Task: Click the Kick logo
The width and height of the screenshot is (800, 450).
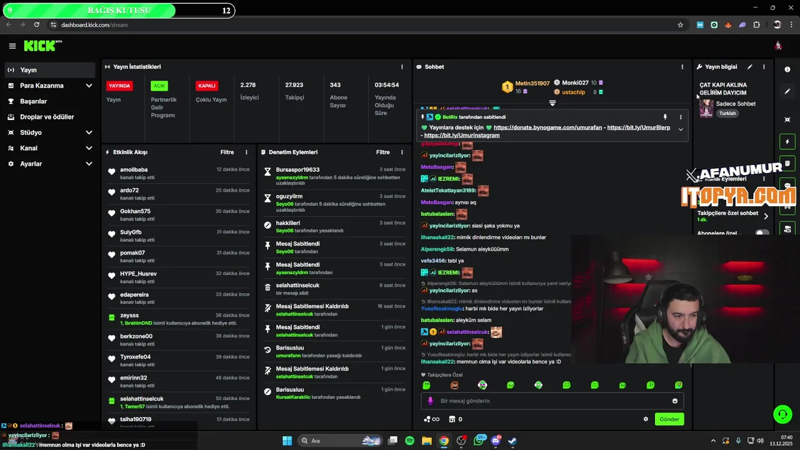Action: 43,46
